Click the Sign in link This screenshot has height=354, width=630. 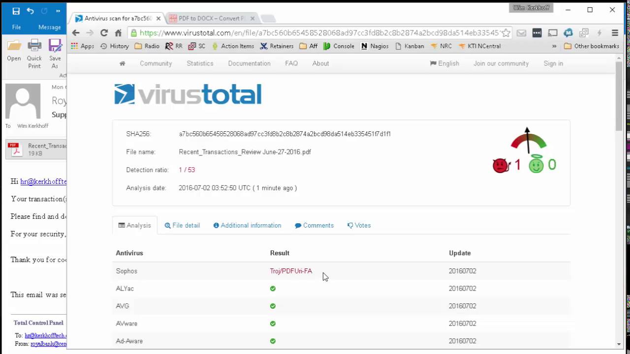(553, 63)
